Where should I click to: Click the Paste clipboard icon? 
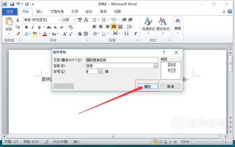[x=9, y=21]
